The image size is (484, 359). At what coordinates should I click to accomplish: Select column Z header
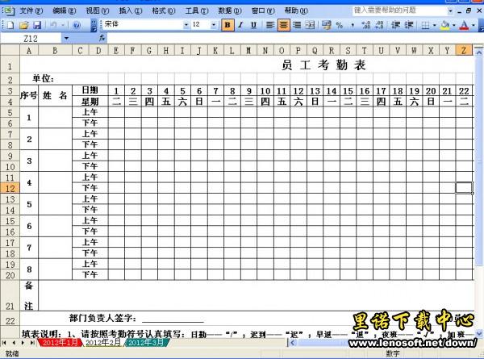click(464, 50)
